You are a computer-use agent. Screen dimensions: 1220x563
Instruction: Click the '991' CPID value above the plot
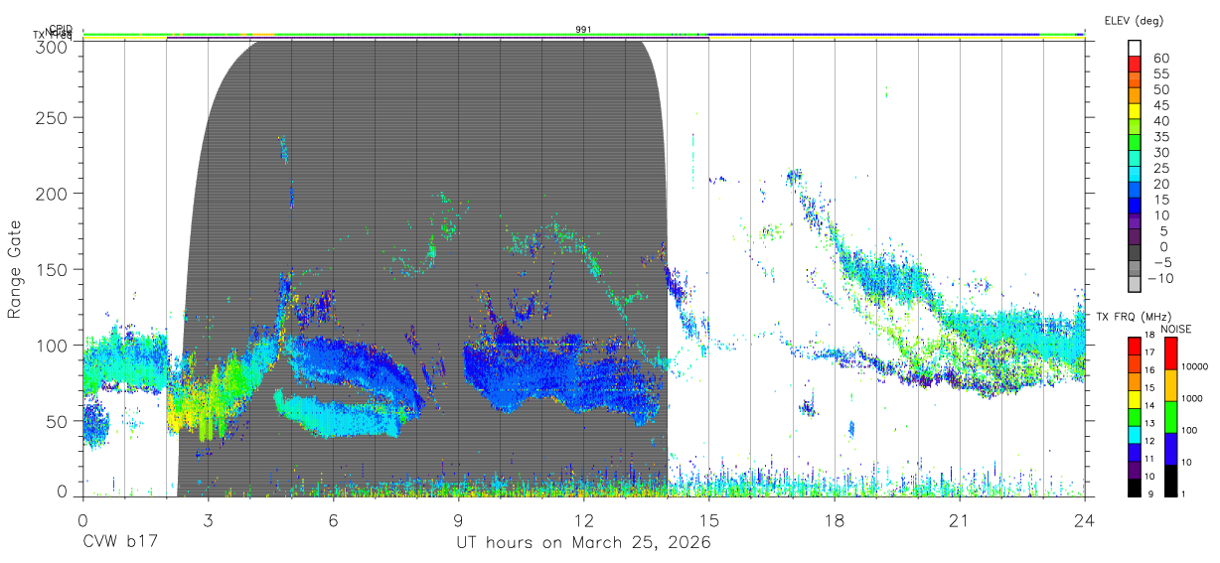(x=583, y=29)
